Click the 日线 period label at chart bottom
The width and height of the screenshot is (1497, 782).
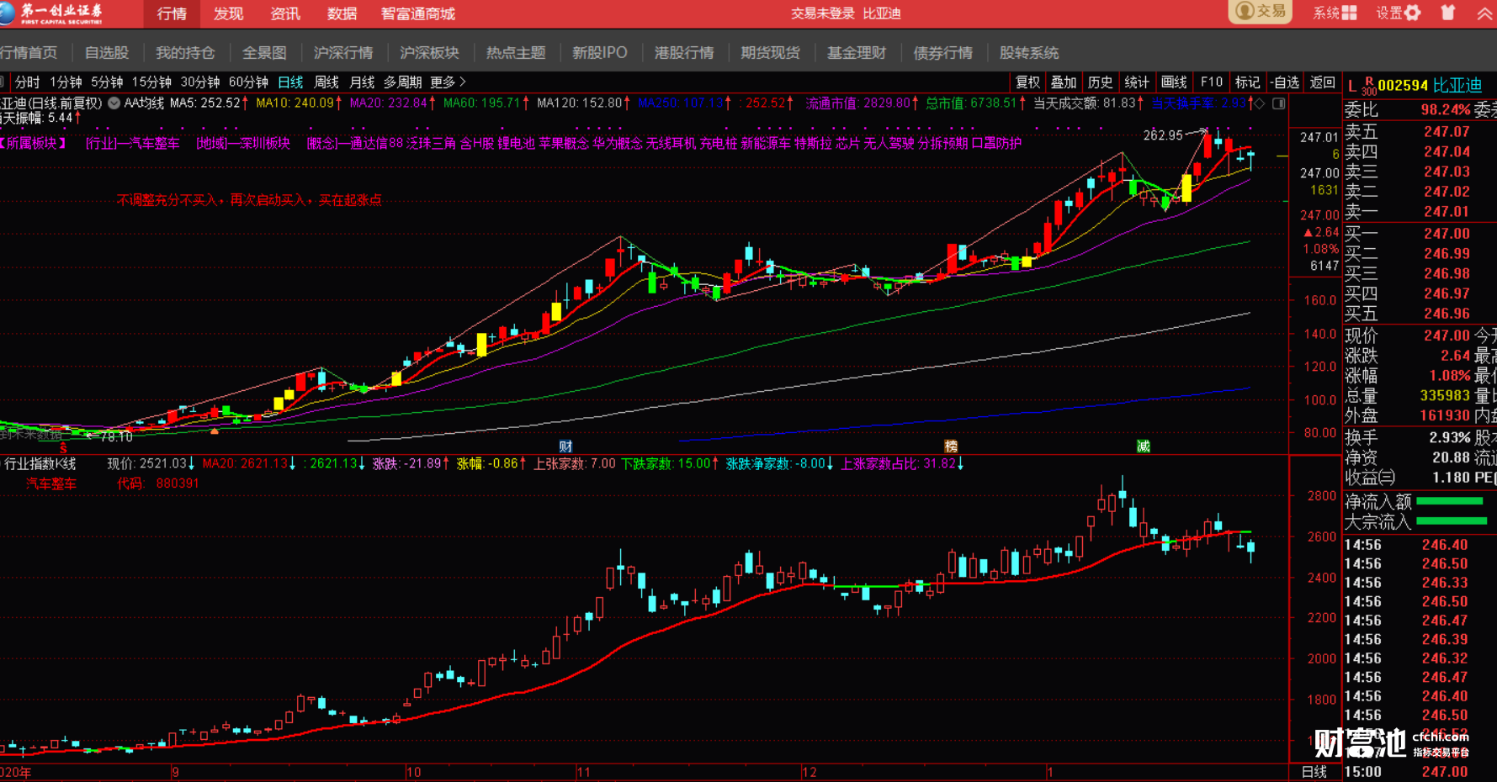(1314, 772)
